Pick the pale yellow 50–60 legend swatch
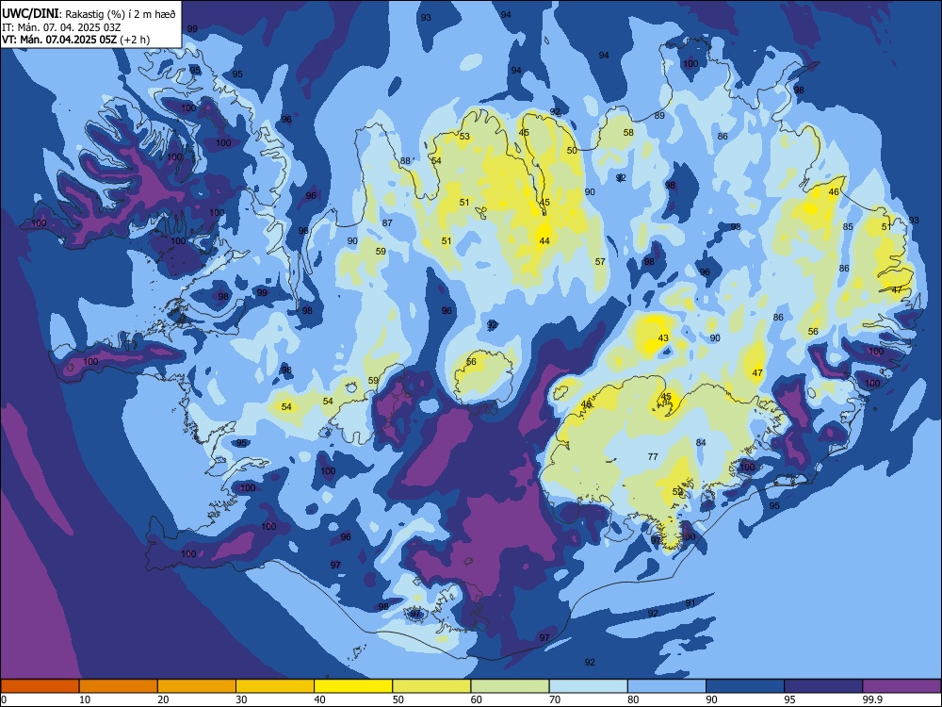The height and width of the screenshot is (707, 942). 431,686
